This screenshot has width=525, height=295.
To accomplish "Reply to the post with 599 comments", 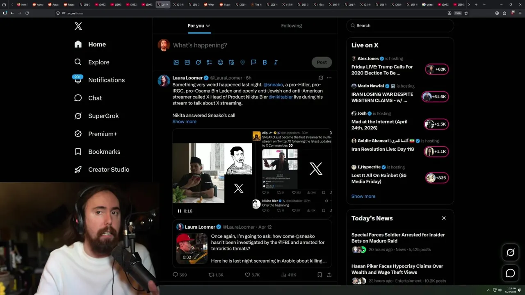I will coord(180,275).
